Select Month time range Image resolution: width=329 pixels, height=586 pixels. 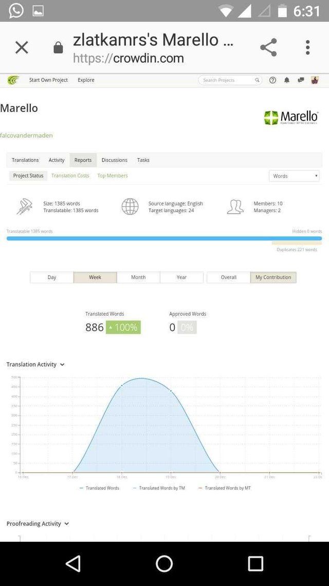[x=138, y=278]
